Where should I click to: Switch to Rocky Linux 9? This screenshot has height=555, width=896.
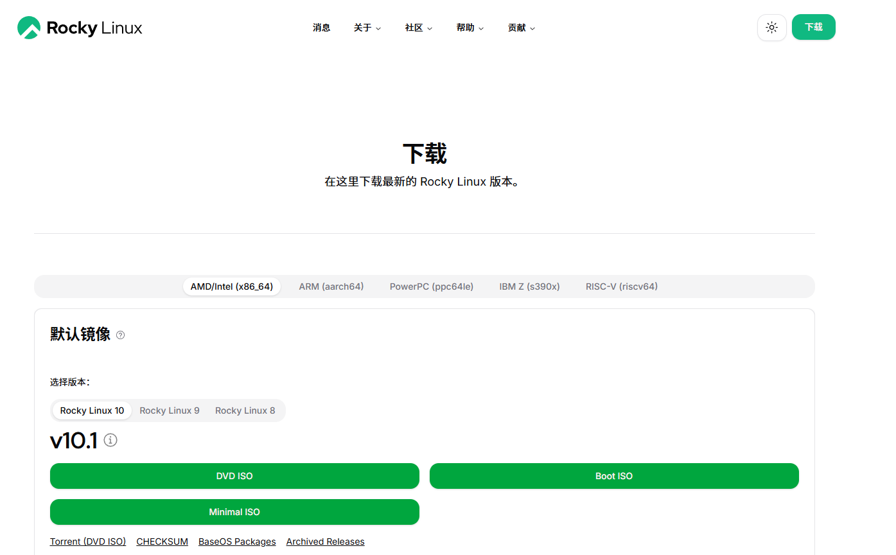169,410
